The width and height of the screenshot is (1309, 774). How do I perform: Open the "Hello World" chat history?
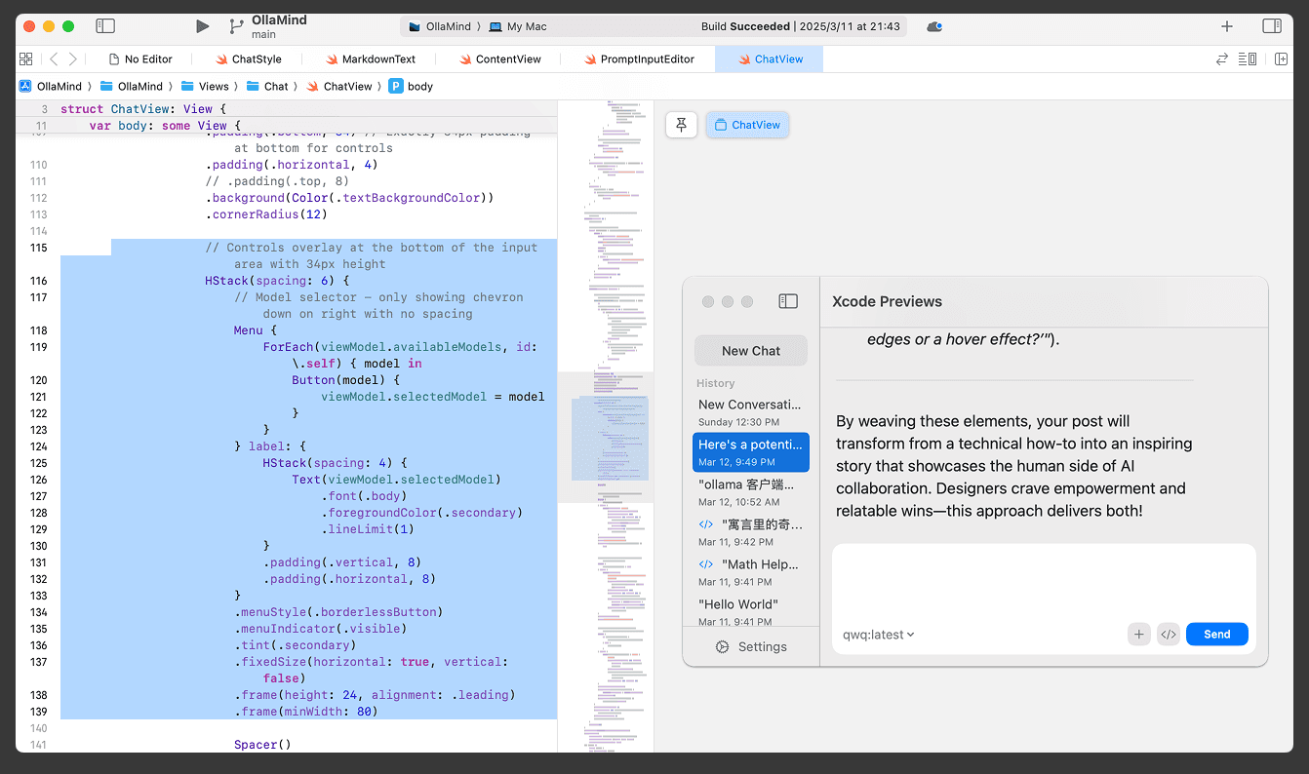coord(751,611)
